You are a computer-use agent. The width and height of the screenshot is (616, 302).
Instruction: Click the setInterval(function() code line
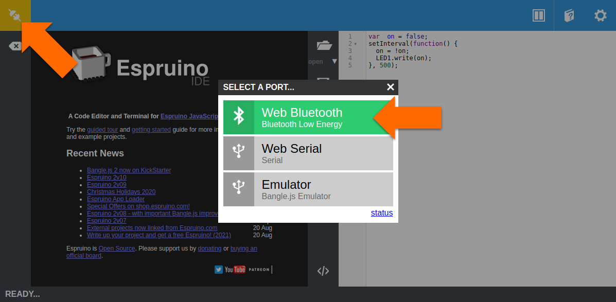coord(413,44)
